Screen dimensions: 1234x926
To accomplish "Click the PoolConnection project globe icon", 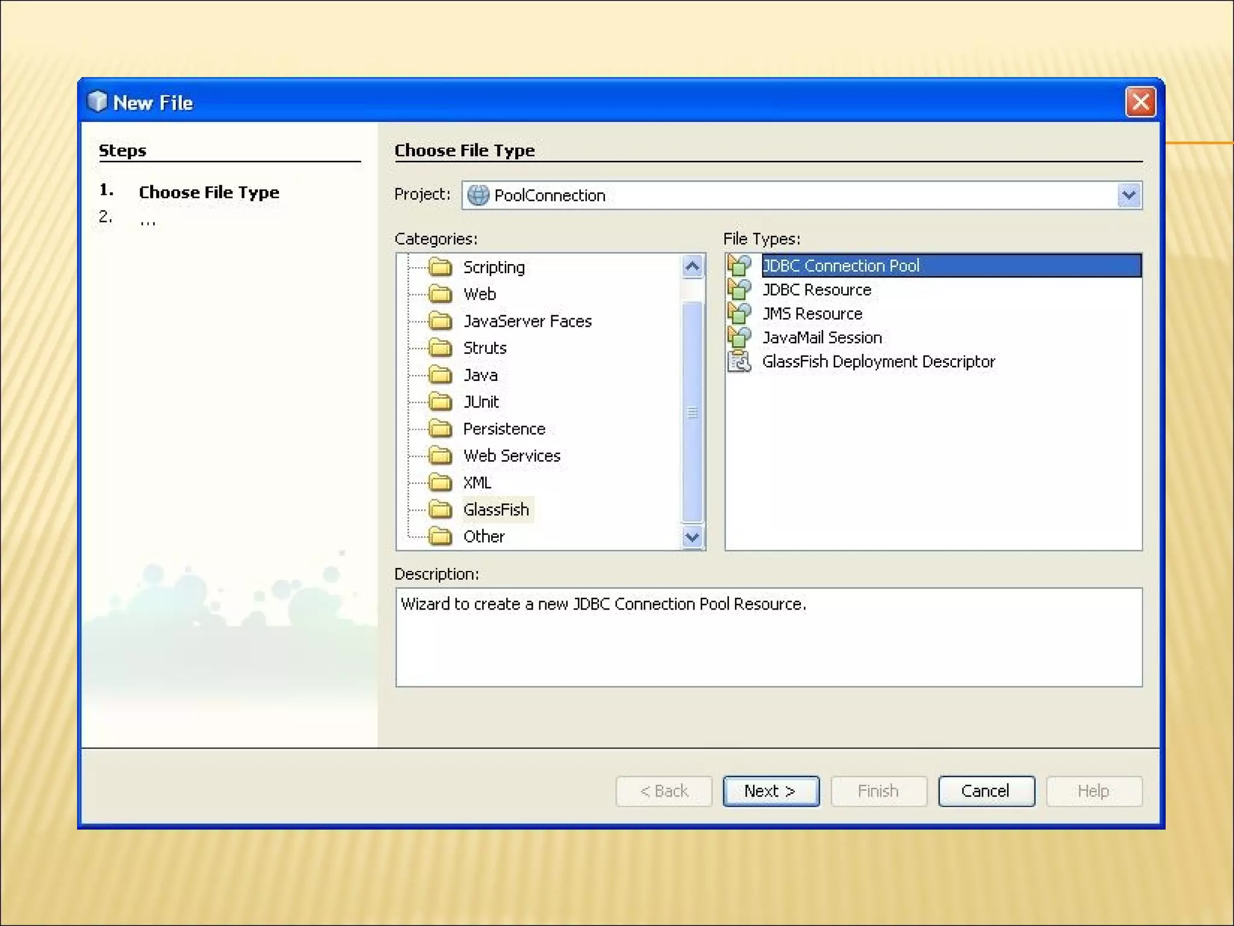I will pyautogui.click(x=478, y=195).
